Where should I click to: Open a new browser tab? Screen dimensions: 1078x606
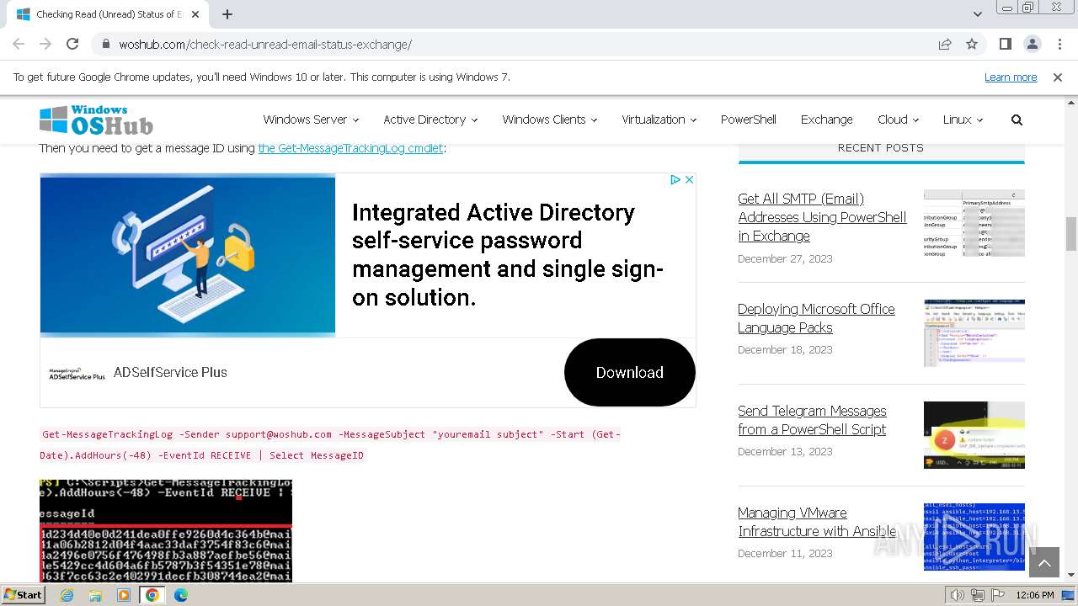coord(227,14)
